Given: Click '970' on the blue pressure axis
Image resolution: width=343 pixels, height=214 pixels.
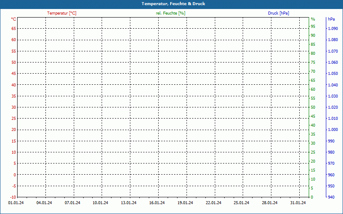Looking at the screenshot, I should click(x=331, y=163).
